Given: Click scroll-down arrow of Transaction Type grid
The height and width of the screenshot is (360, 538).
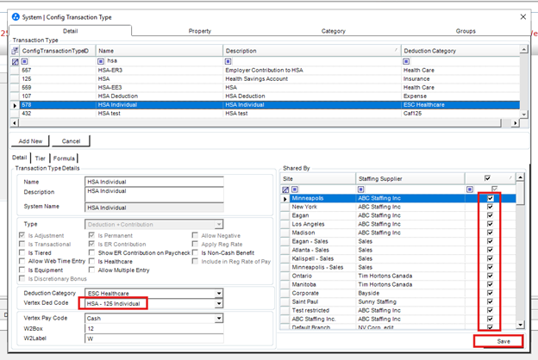Looking at the screenshot, I should [x=523, y=115].
